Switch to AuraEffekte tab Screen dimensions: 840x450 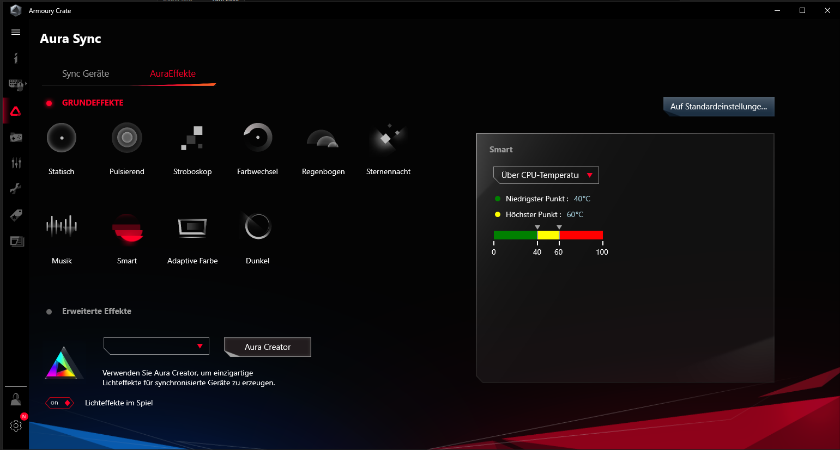pos(173,73)
